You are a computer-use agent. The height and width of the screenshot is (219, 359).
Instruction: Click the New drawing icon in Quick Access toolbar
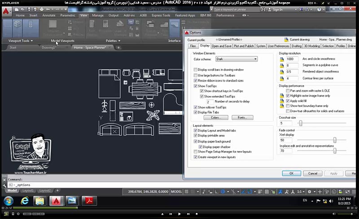[17, 9]
